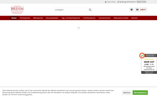Click the five-star rating row
157x98 pixels.
tap(149, 59)
